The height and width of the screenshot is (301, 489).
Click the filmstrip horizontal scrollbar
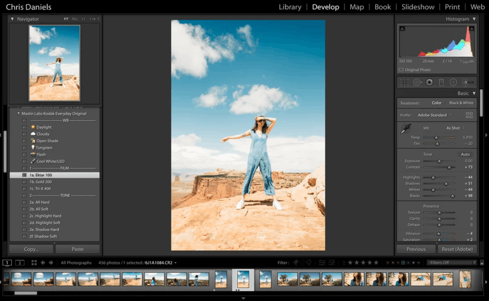(26, 293)
